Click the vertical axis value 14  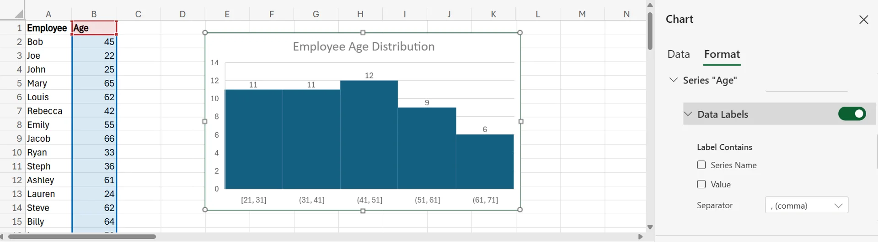click(214, 62)
